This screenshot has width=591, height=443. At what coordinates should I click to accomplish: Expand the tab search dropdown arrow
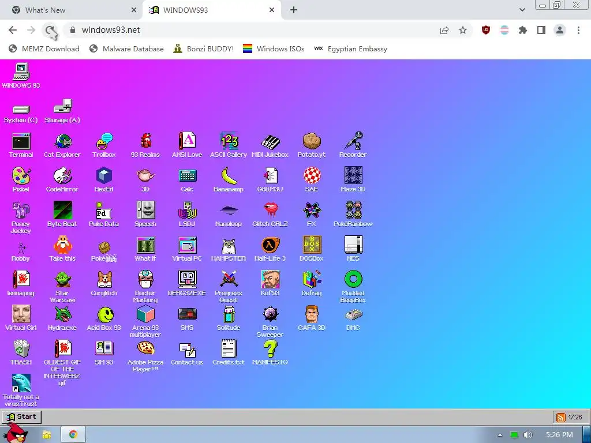(522, 10)
